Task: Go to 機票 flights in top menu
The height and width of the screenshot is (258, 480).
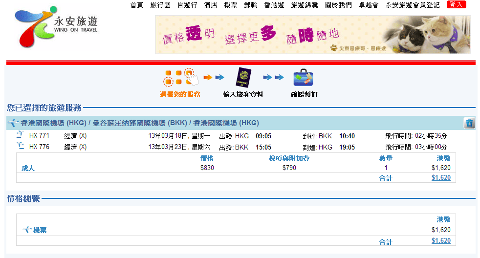Action: click(231, 5)
